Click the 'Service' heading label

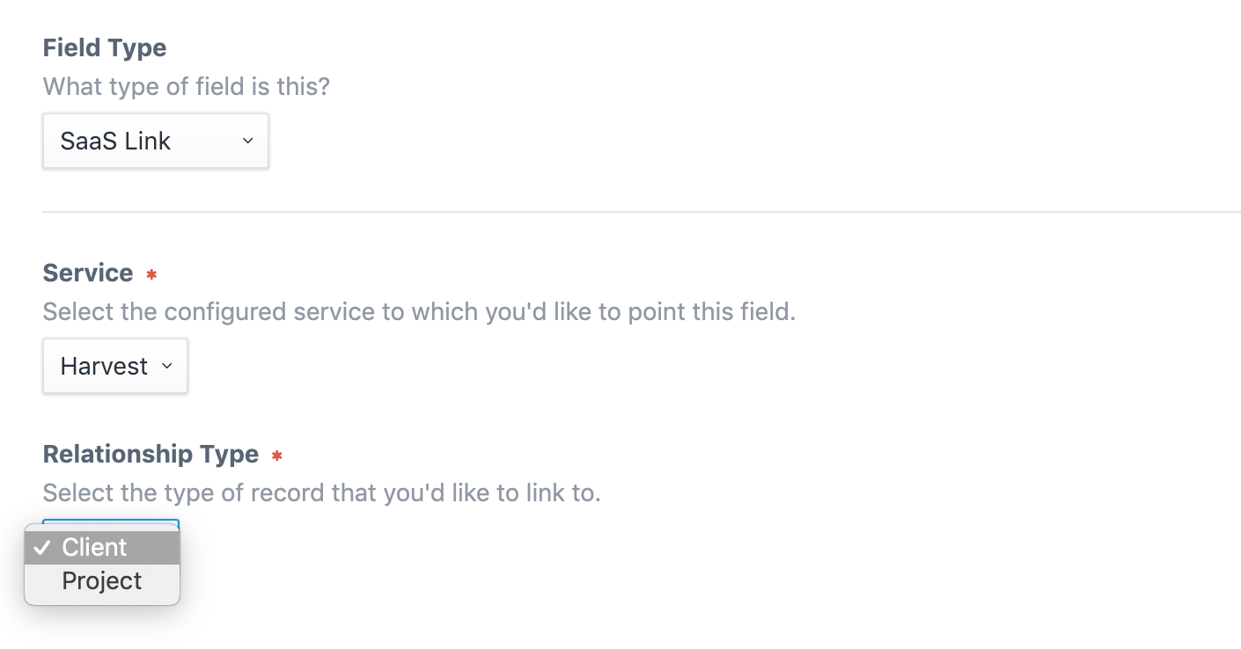[88, 273]
